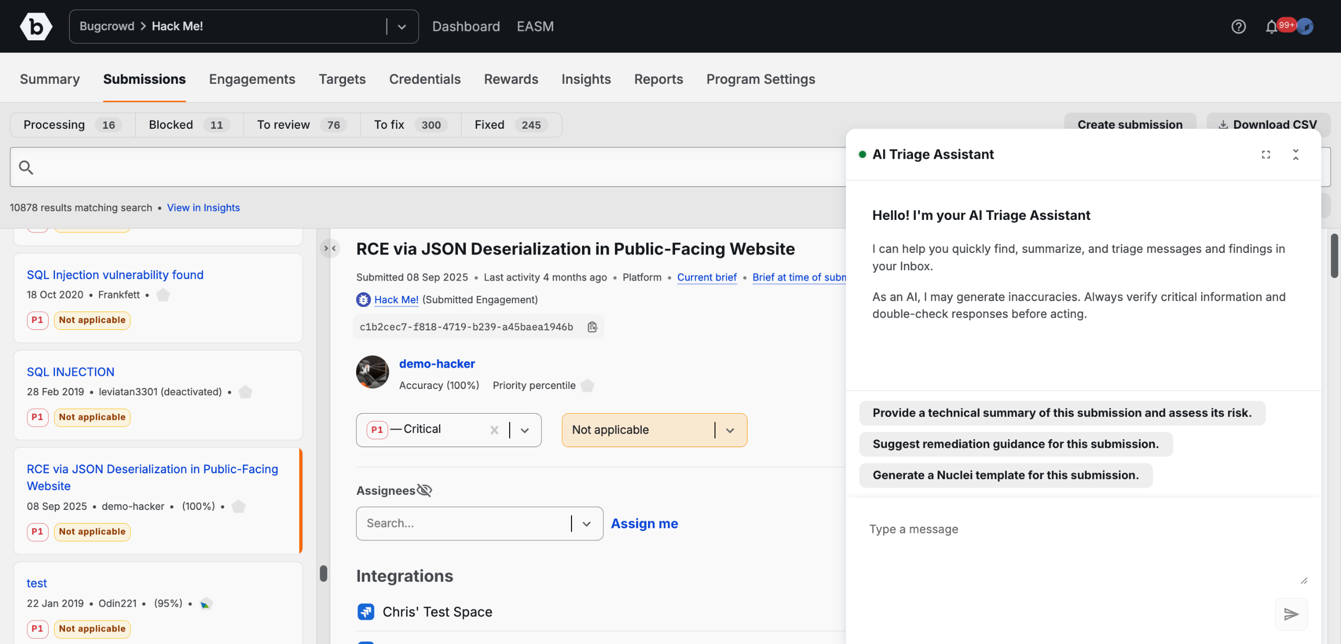The width and height of the screenshot is (1341, 644).
Task: Open the notifications bell icon
Action: coord(1271,27)
